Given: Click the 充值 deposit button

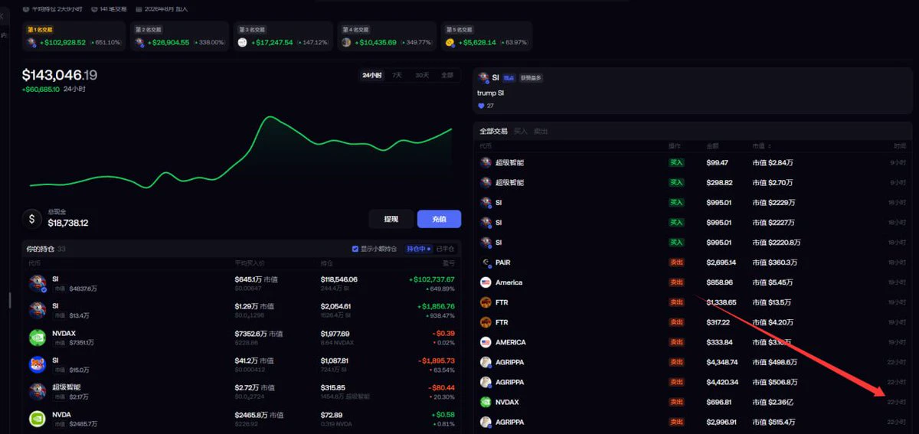Looking at the screenshot, I should pyautogui.click(x=439, y=219).
